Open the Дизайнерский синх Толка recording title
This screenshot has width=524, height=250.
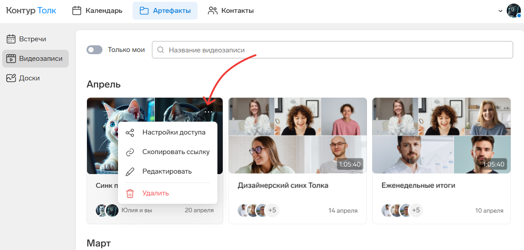(283, 186)
